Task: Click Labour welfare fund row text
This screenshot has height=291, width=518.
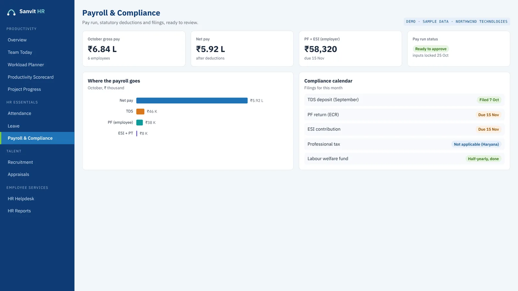Action: click(328, 158)
